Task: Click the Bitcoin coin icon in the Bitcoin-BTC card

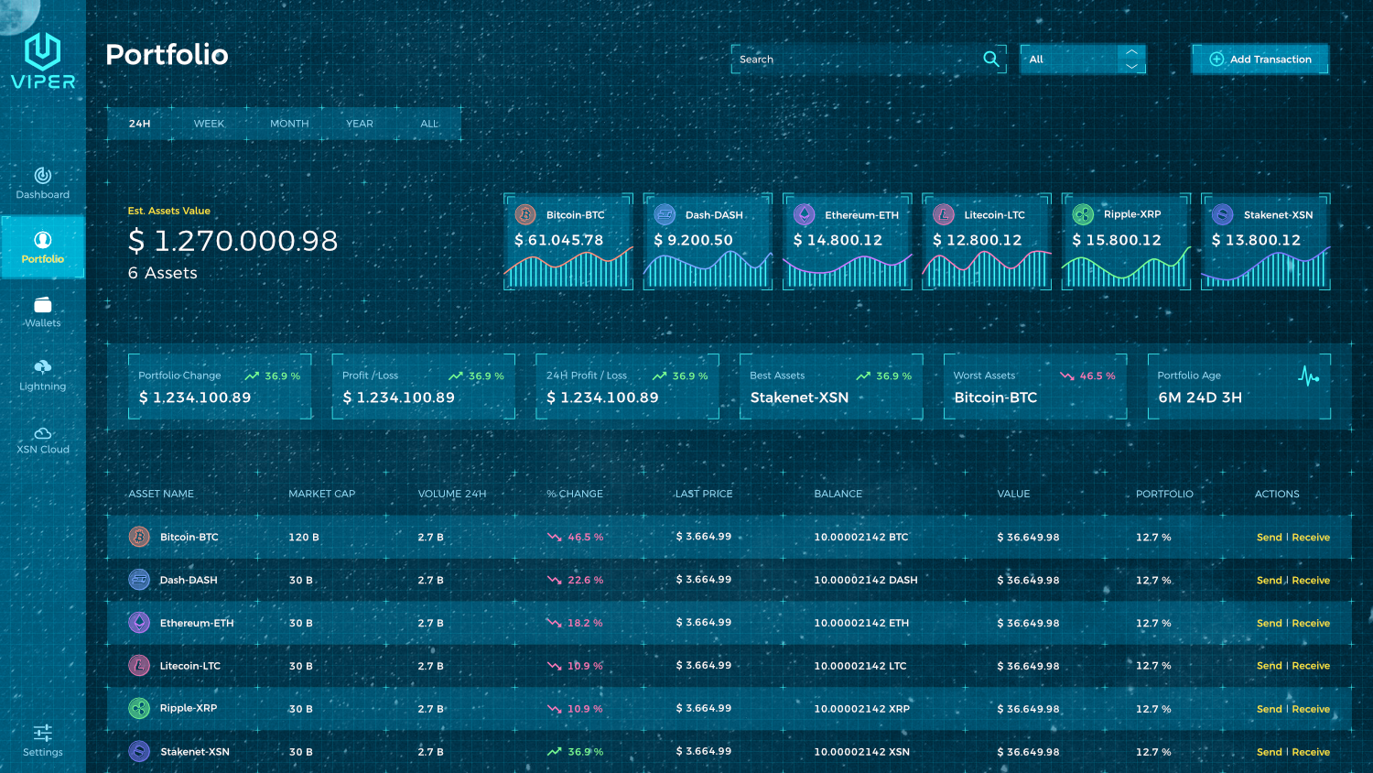Action: pyautogui.click(x=525, y=214)
